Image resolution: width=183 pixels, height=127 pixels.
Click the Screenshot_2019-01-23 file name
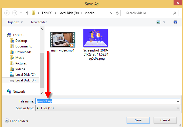[96, 54]
